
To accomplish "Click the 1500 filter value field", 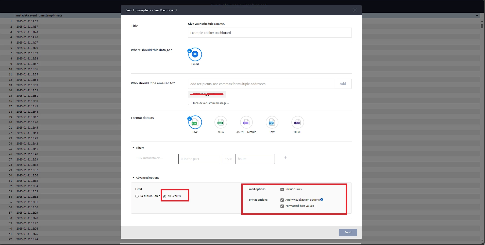I will tap(228, 159).
